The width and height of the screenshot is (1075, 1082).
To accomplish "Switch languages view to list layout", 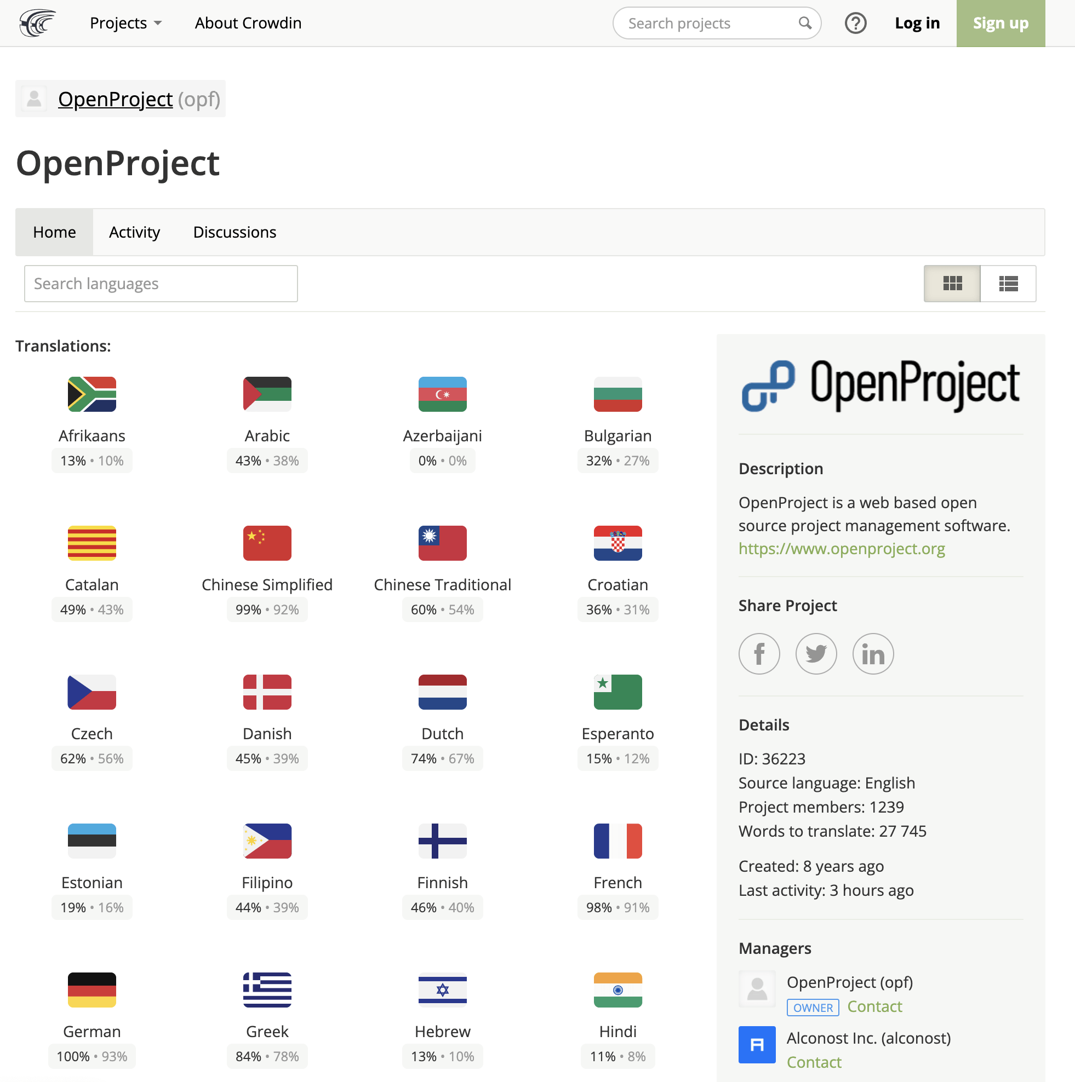I will (1007, 284).
